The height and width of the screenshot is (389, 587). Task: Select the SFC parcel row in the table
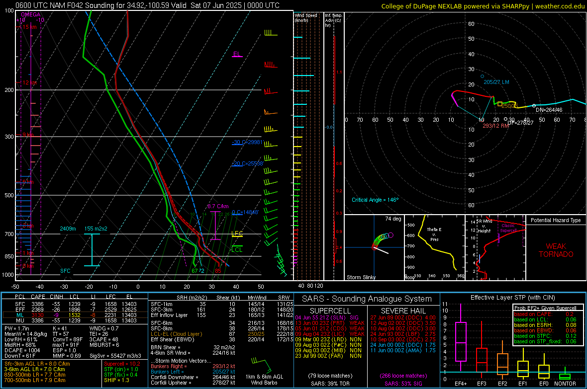click(75, 304)
